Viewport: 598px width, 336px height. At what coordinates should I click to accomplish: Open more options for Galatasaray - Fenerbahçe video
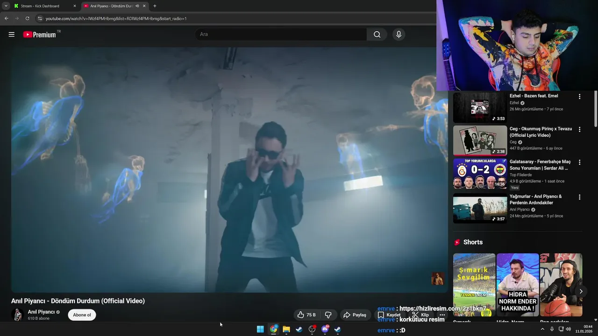[579, 162]
